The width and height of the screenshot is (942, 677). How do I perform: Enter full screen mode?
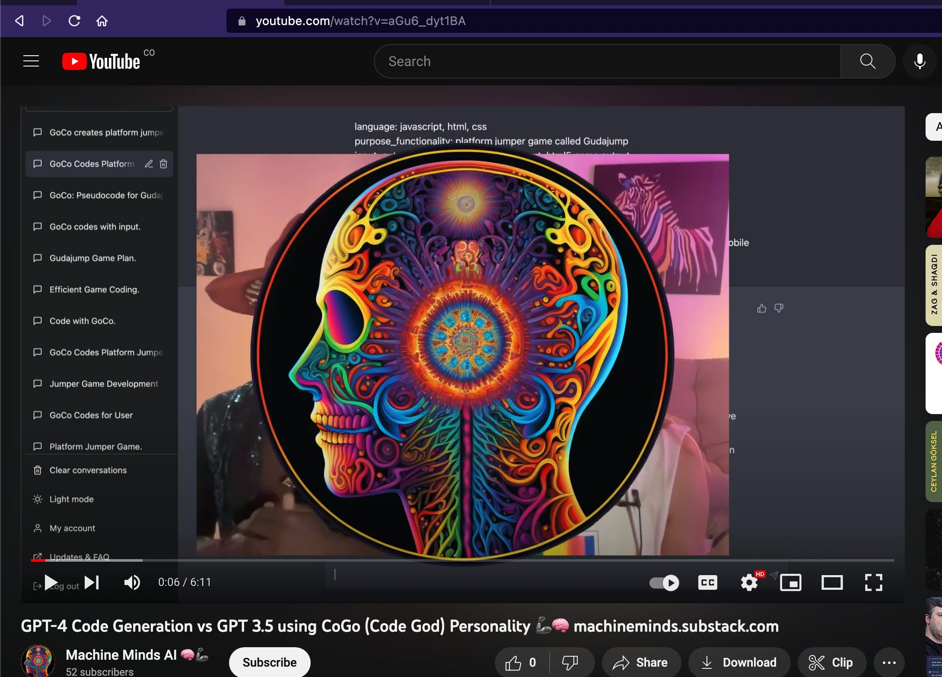coord(873,582)
